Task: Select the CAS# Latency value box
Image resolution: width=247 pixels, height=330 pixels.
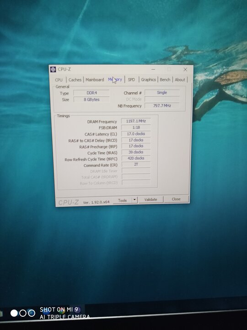Action: pos(136,134)
